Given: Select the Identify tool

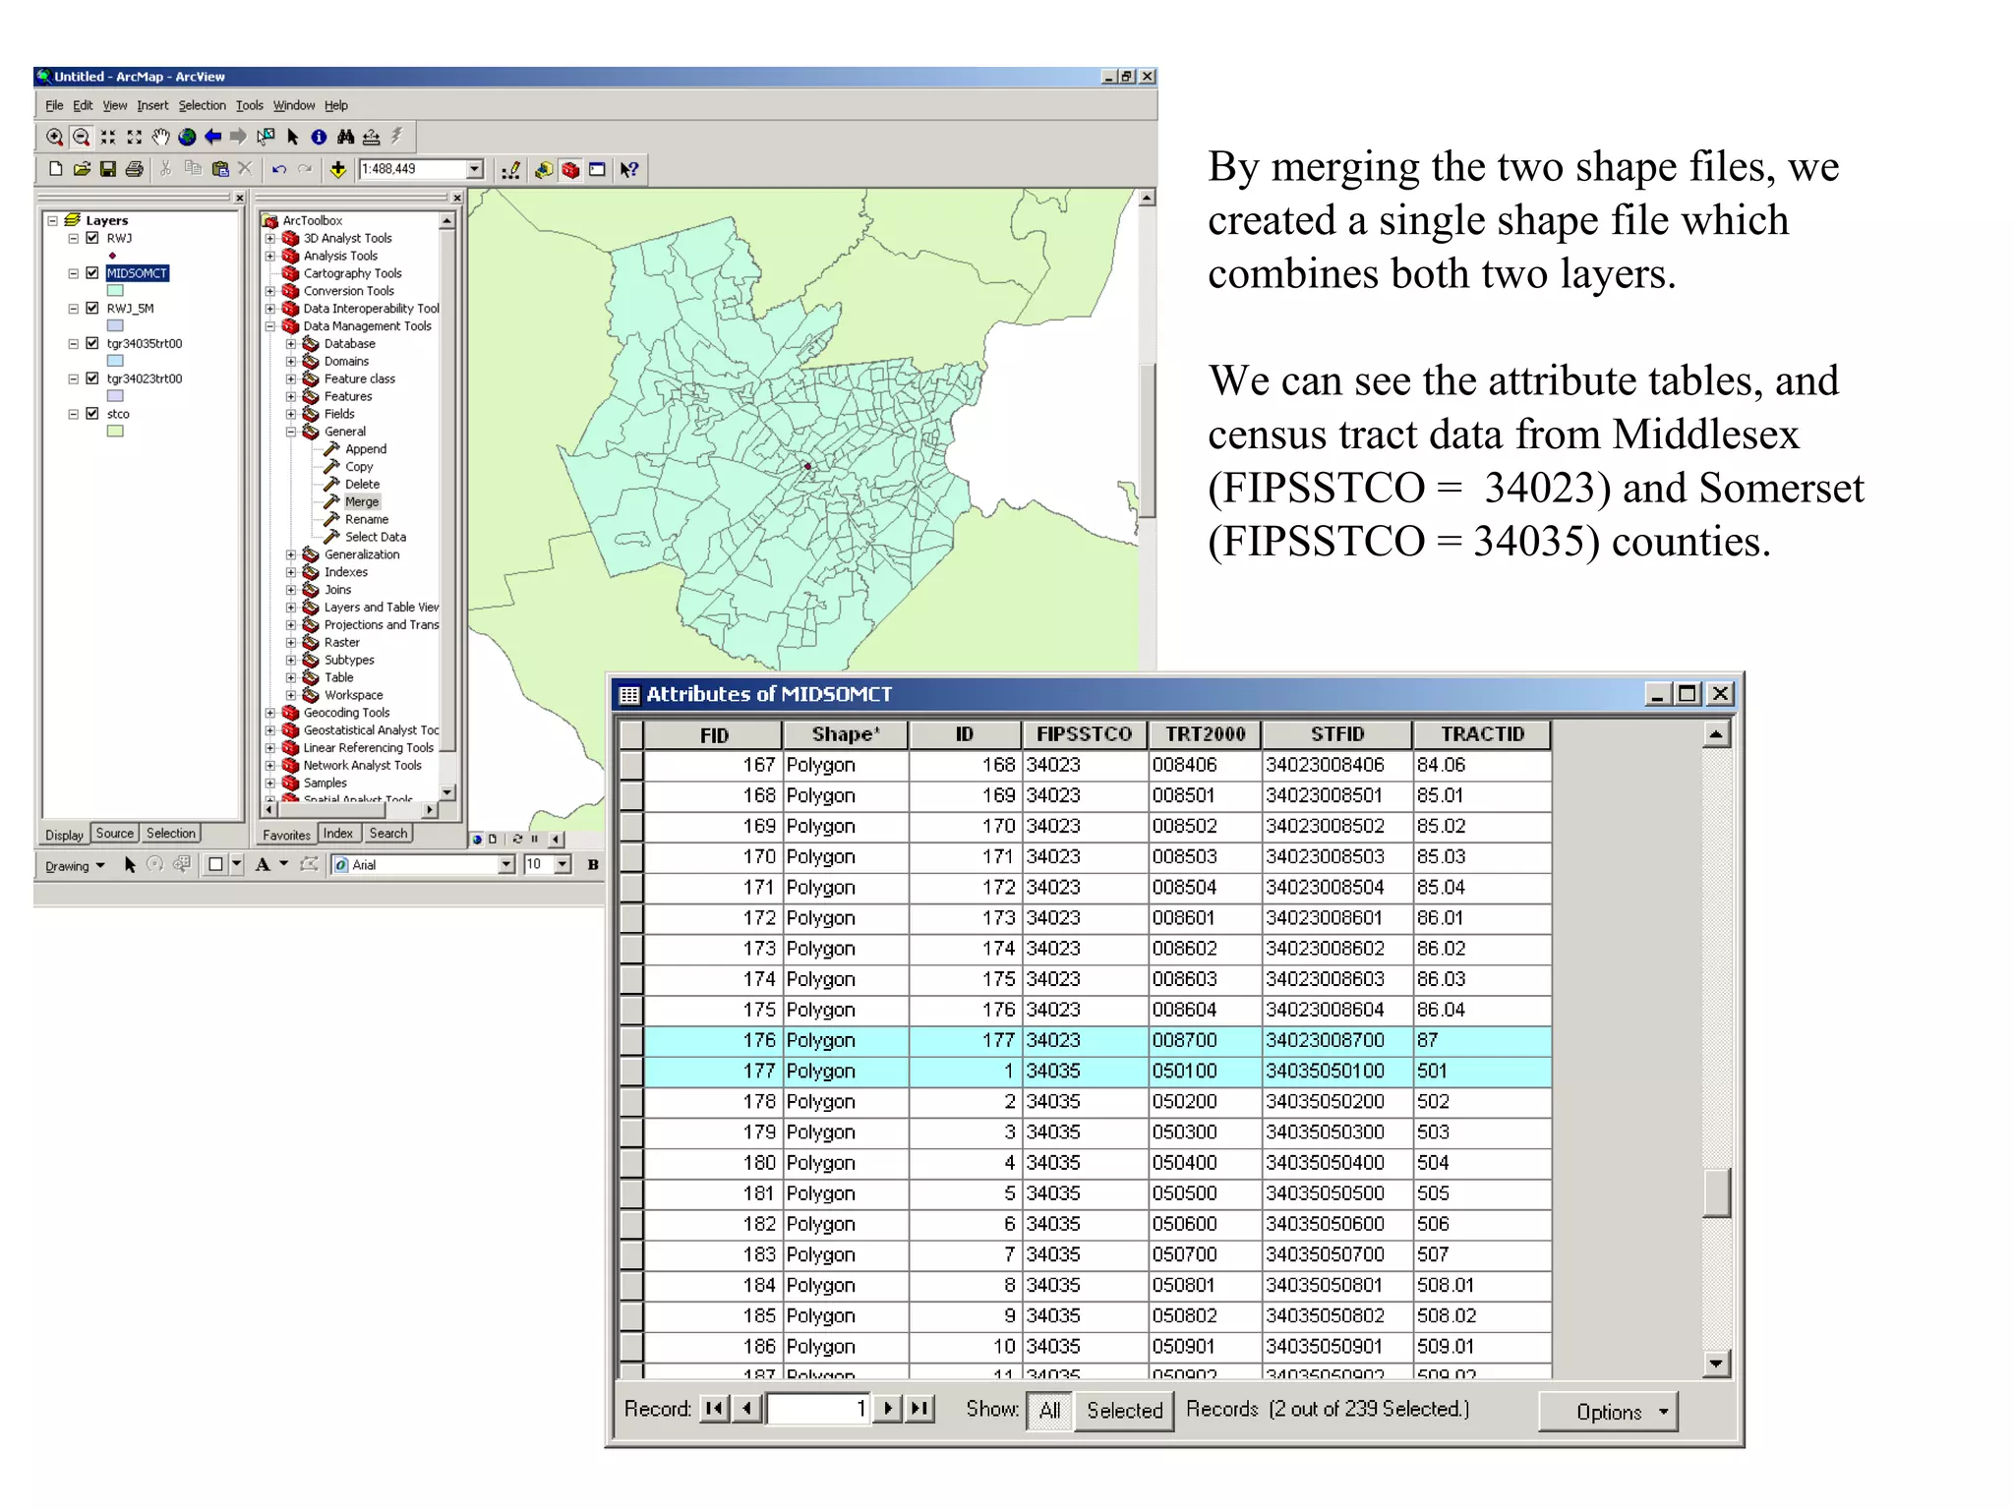Looking at the screenshot, I should [319, 137].
